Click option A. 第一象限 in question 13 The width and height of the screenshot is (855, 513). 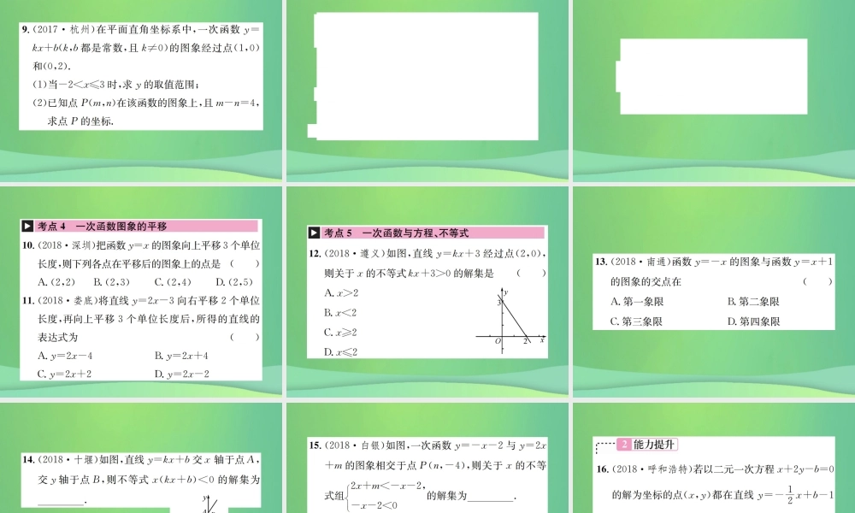coord(637,302)
